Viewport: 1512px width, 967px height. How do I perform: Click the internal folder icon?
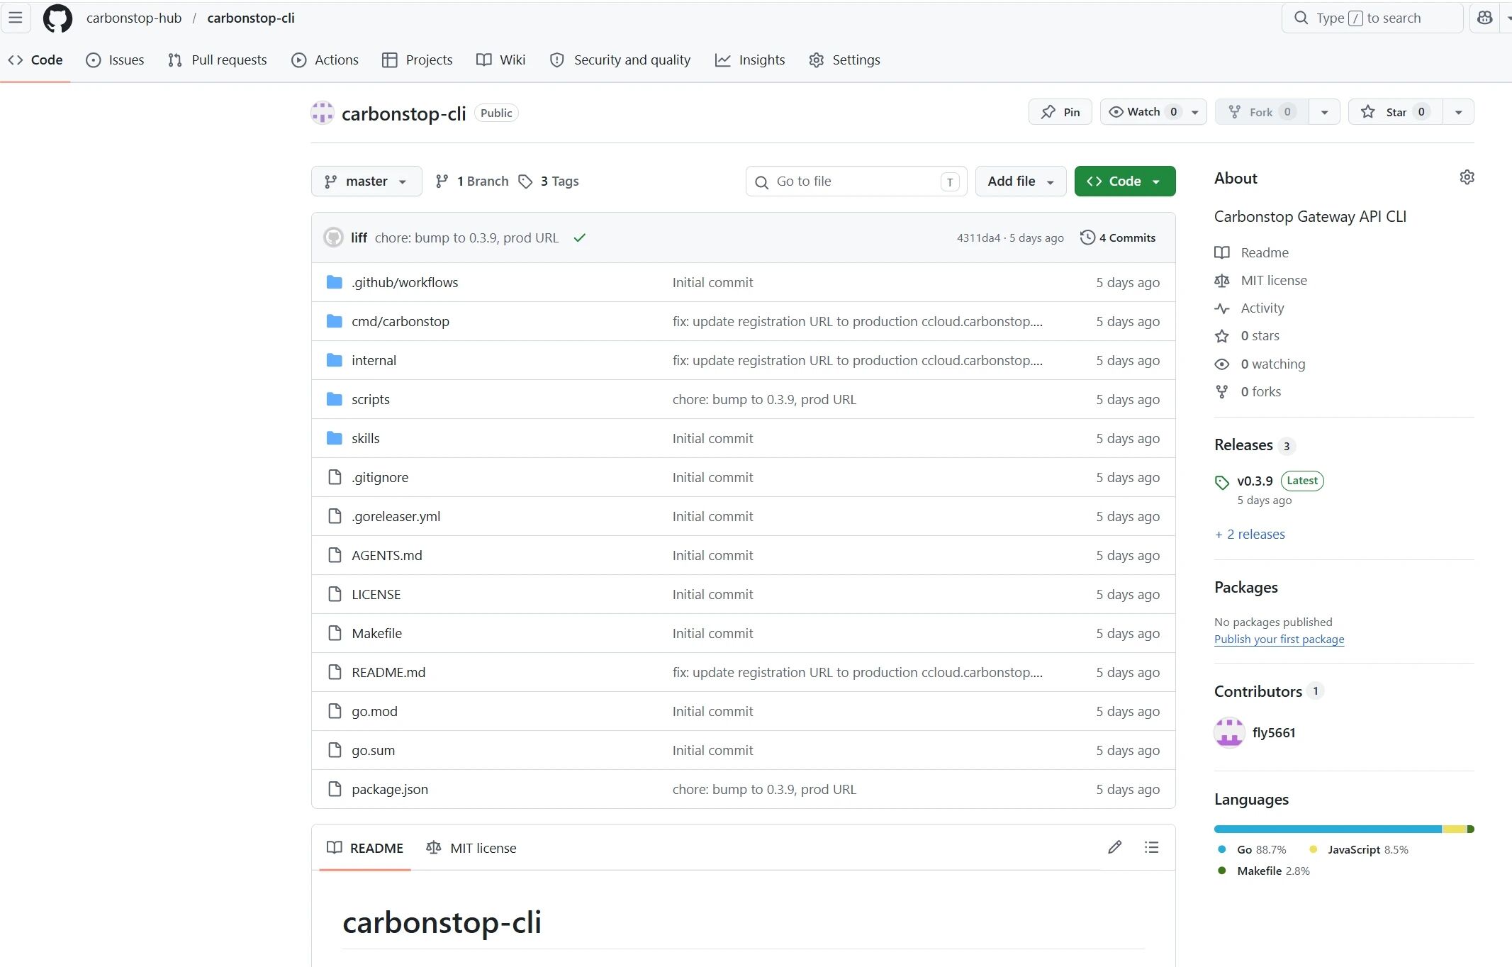pos(335,360)
